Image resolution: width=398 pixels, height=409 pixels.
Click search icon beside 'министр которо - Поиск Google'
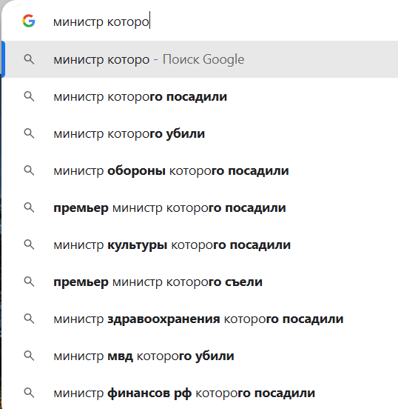coord(29,59)
